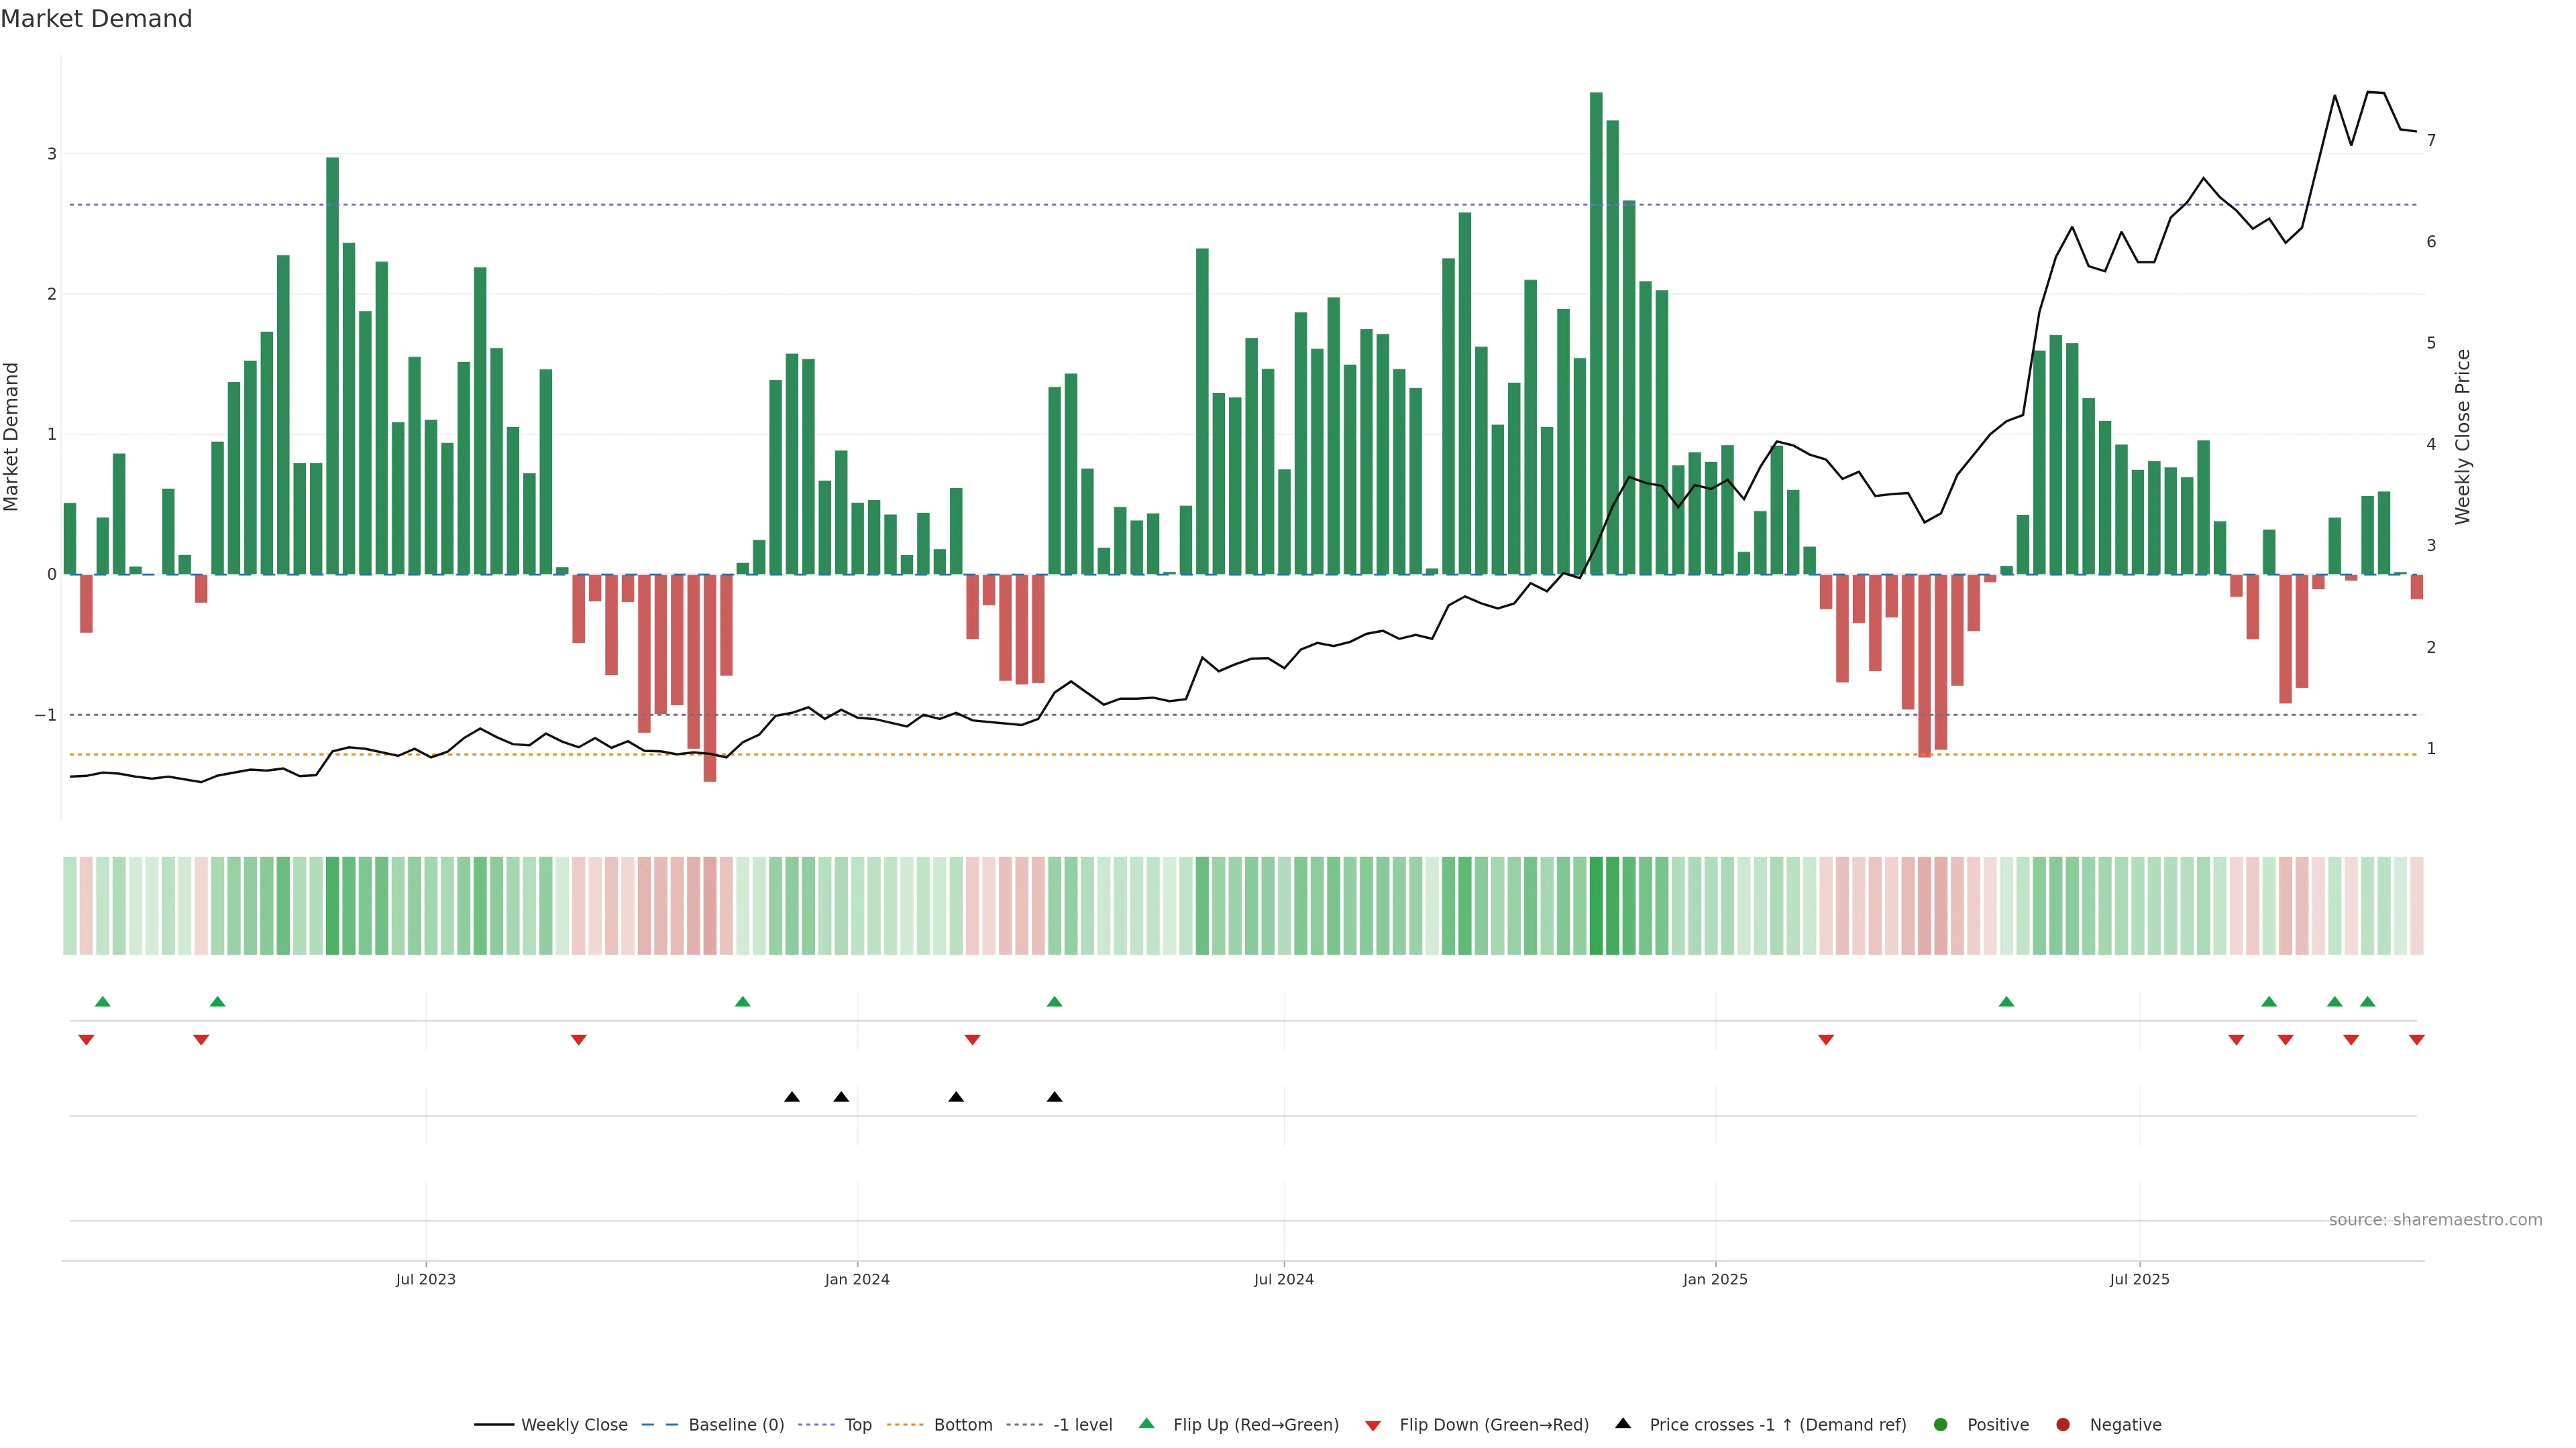Click the red Flip Down triangle legend icon

coord(1373,1426)
